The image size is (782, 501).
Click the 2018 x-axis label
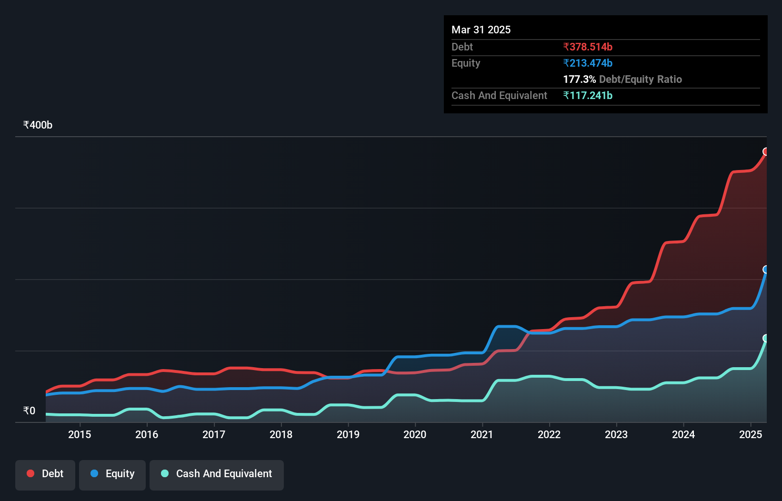tap(281, 434)
